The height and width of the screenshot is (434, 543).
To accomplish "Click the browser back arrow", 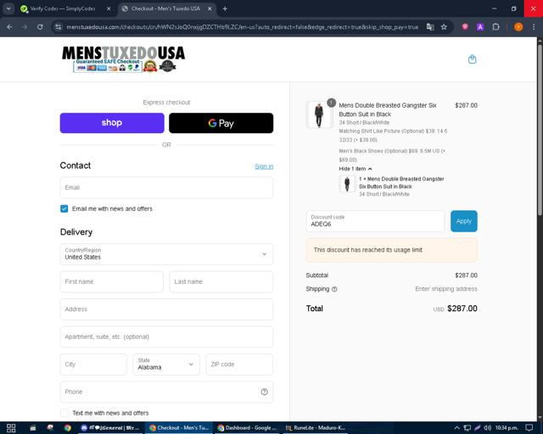I will 9,27.
